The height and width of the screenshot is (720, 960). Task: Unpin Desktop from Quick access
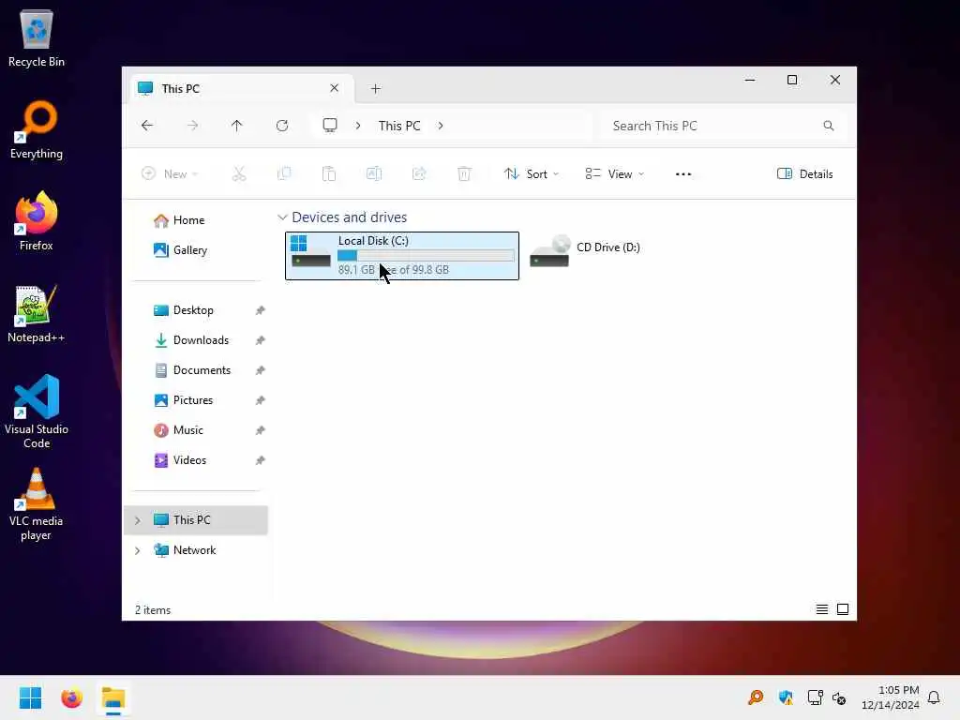pos(261,310)
